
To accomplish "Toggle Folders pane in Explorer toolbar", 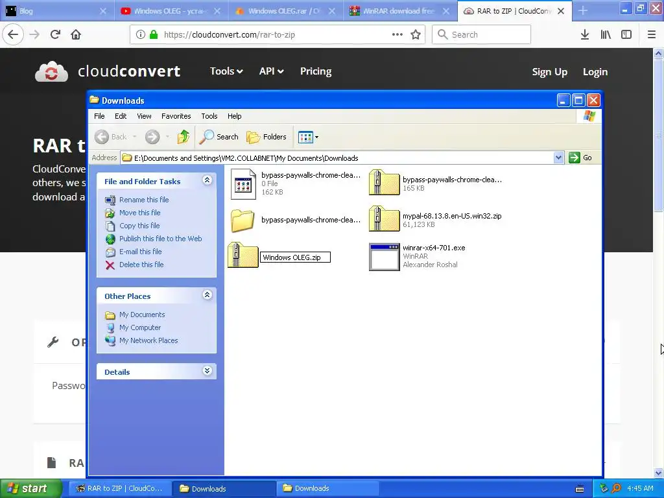I will coord(267,137).
